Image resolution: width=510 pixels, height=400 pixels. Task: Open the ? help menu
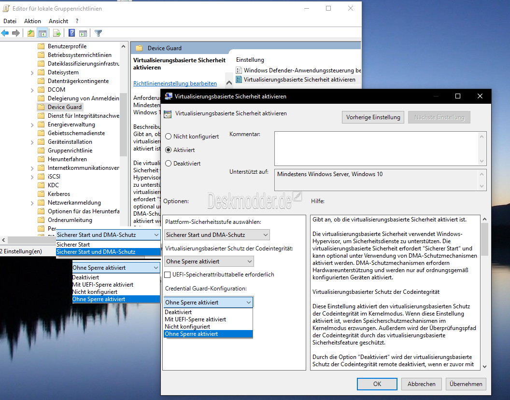pyautogui.click(x=77, y=21)
